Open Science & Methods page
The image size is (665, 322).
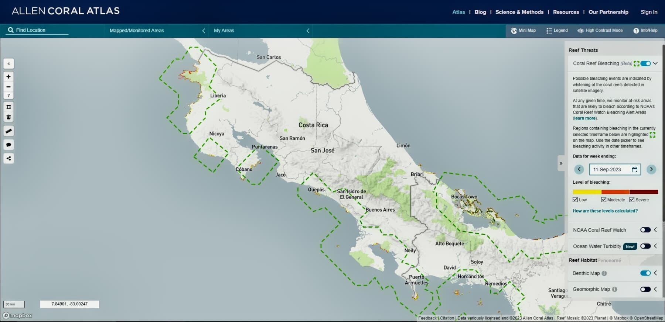(519, 12)
